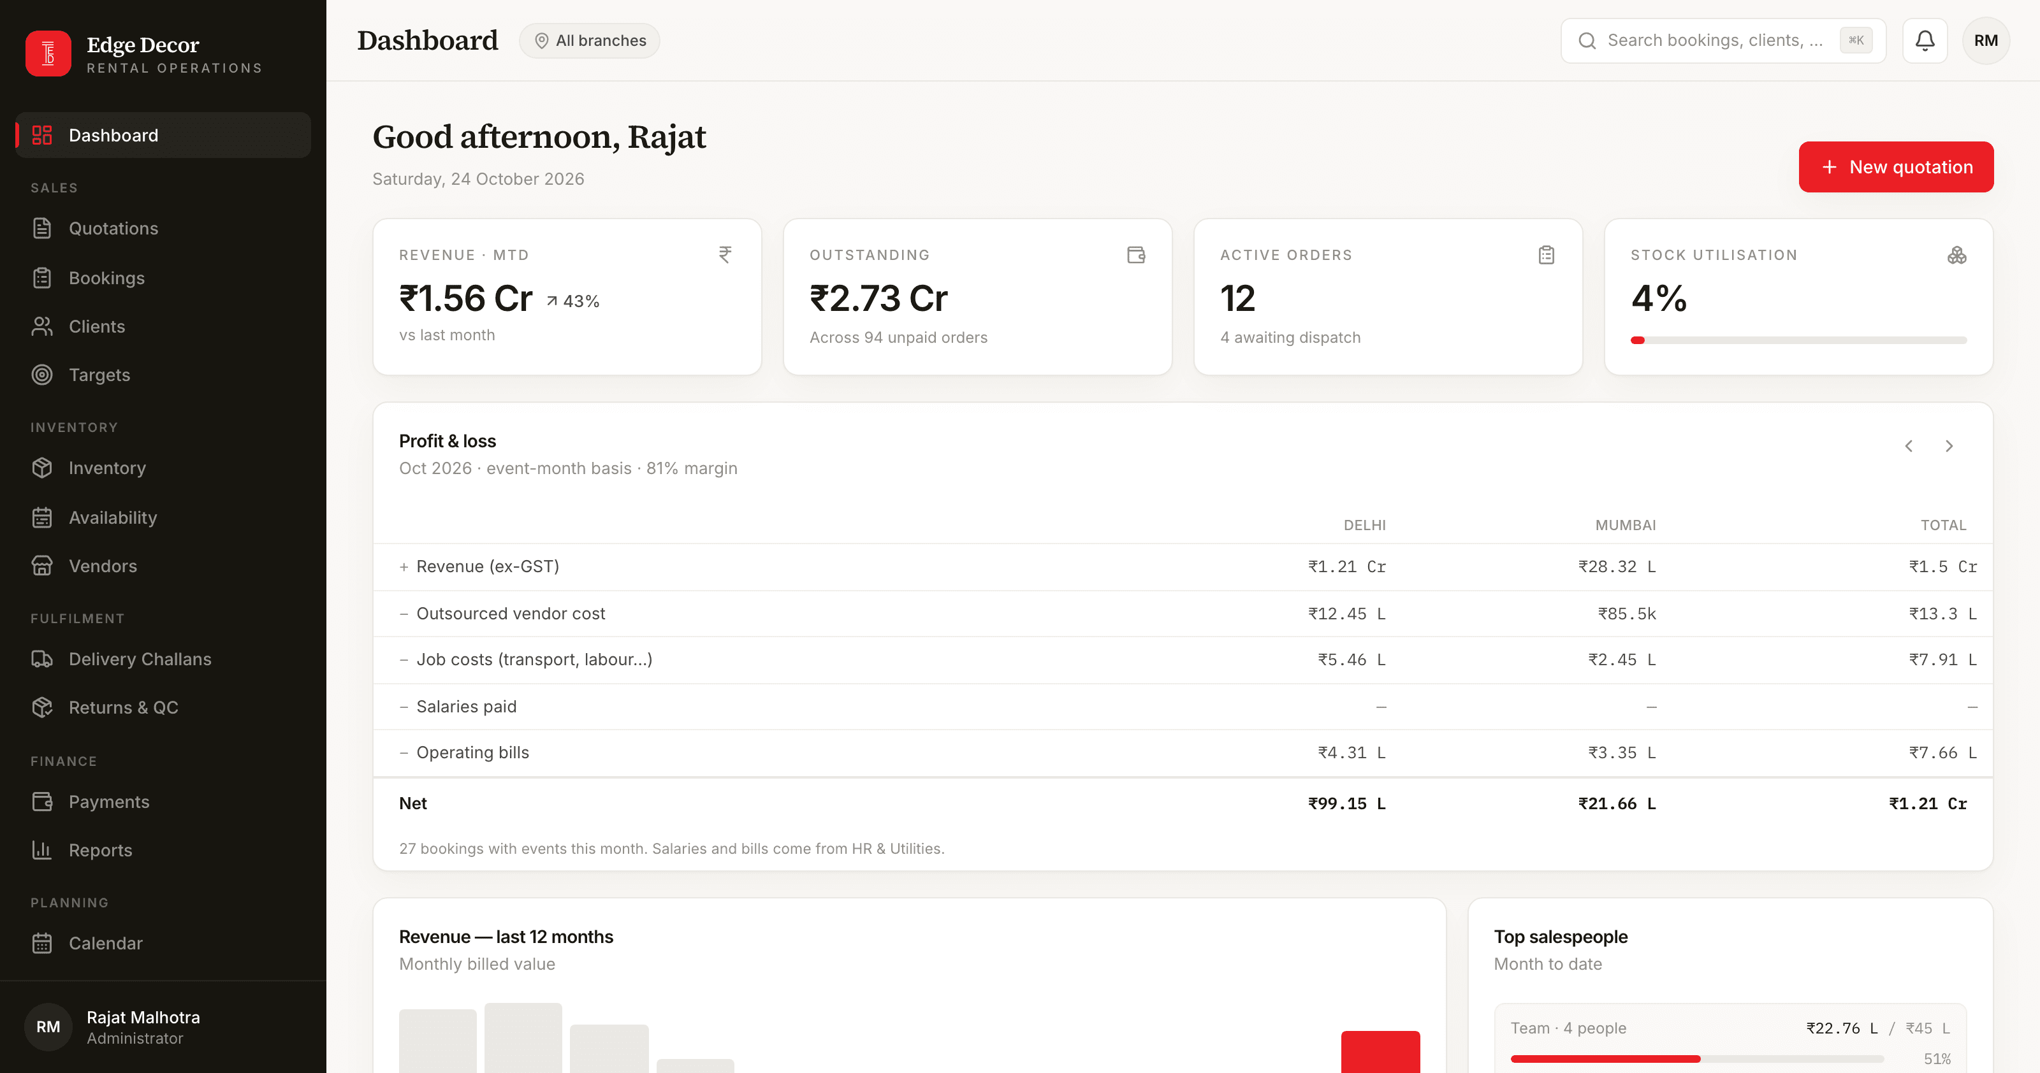Click the Availability calendar icon in sidebar
The width and height of the screenshot is (2040, 1073).
coord(42,517)
